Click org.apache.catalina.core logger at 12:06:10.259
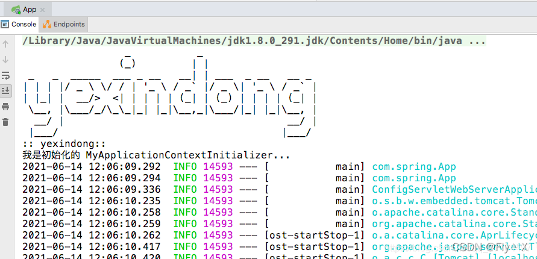This screenshot has width=537, height=259. [454, 223]
